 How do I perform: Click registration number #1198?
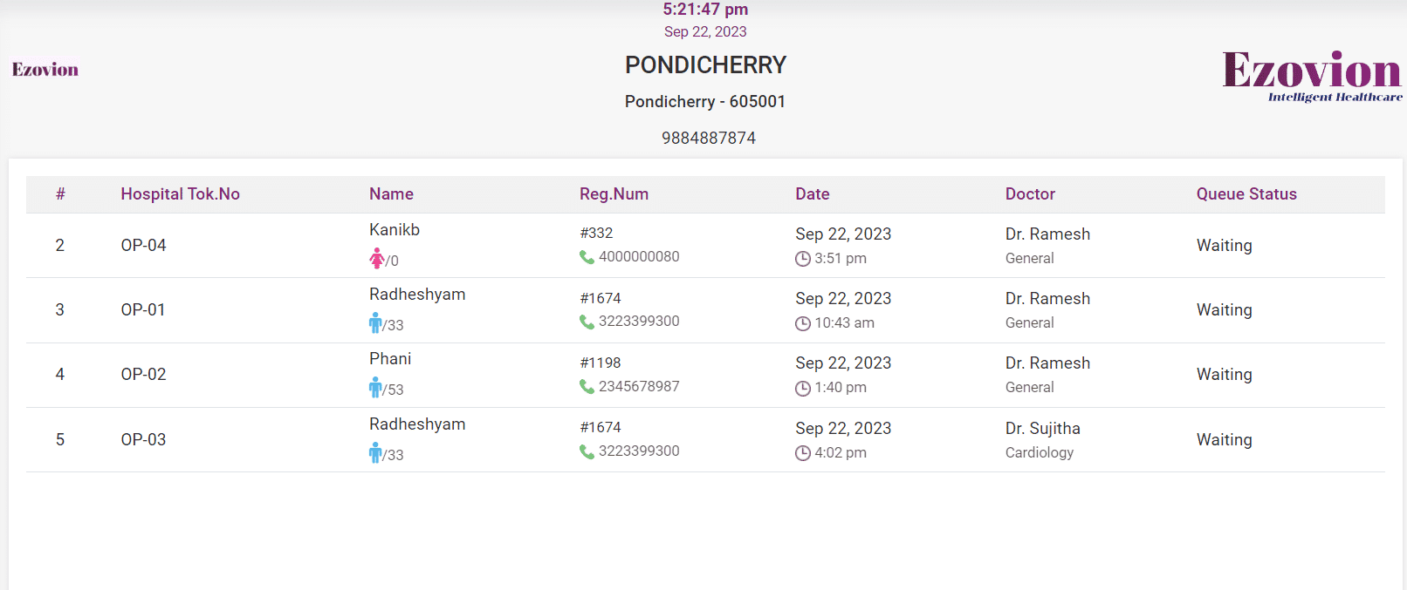coord(601,363)
